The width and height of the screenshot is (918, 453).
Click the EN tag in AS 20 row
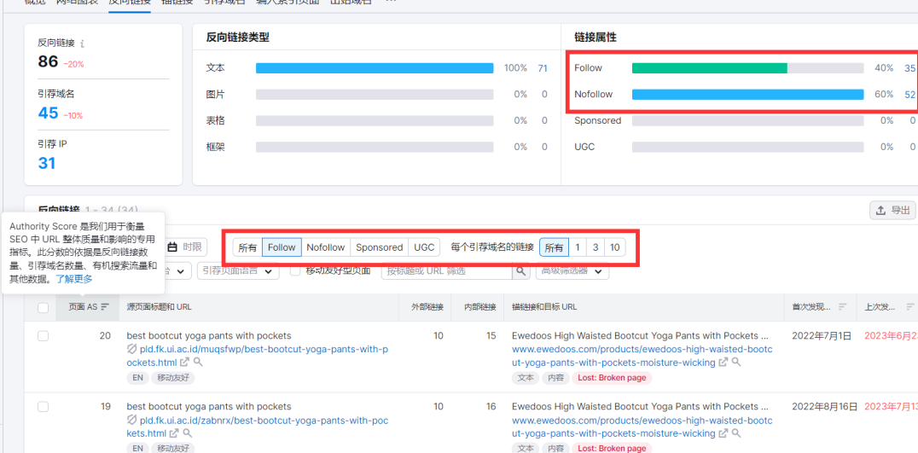137,378
